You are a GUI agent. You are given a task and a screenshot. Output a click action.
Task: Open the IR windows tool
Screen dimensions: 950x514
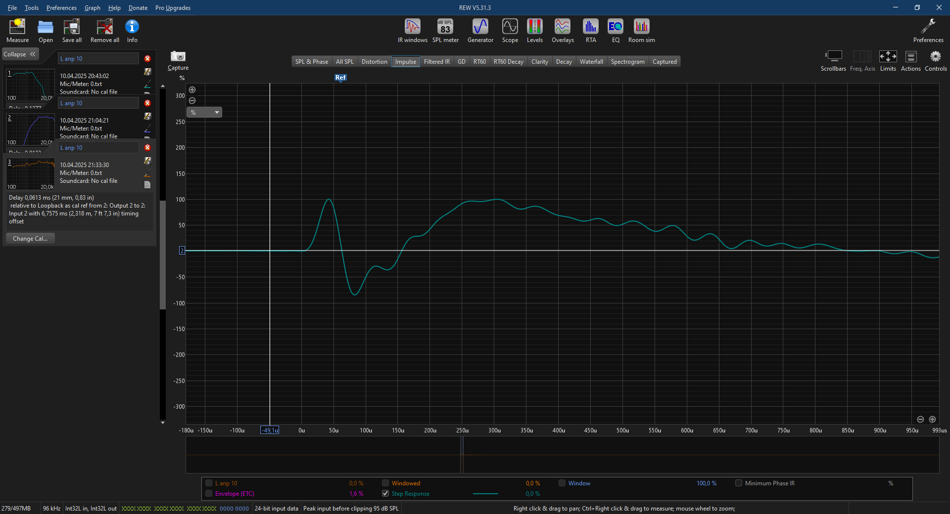click(x=412, y=31)
